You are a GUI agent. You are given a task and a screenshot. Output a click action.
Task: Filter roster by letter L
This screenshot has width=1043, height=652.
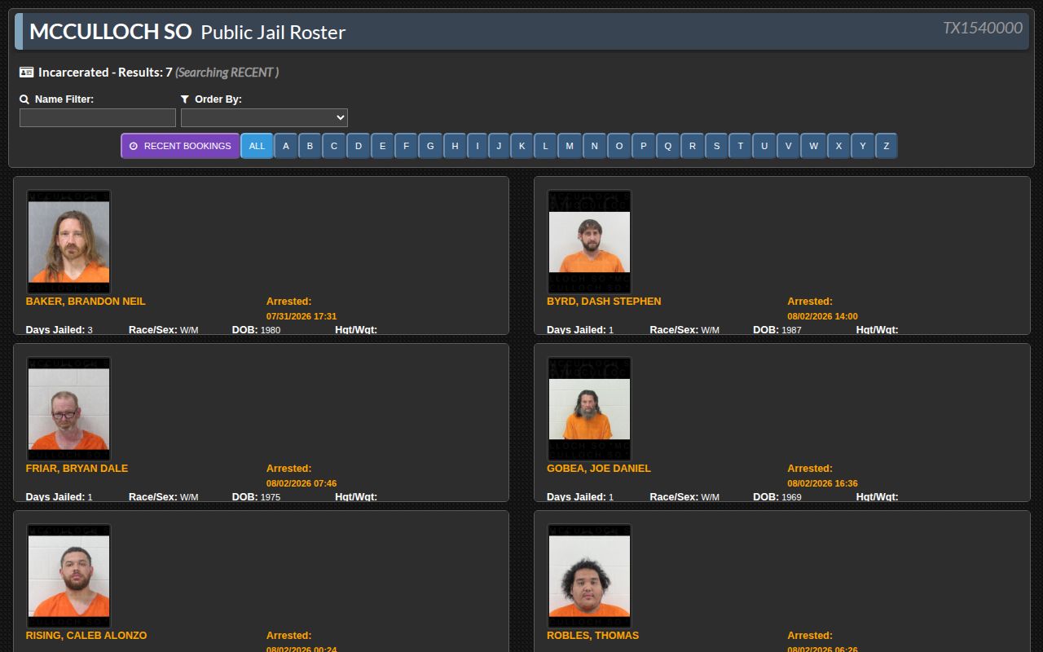(546, 146)
